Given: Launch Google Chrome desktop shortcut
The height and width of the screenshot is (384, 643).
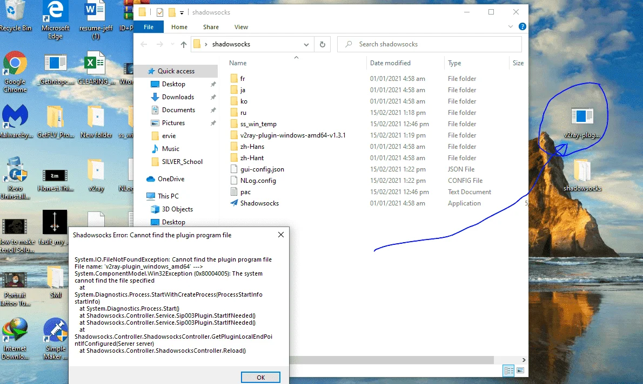Looking at the screenshot, I should point(15,72).
